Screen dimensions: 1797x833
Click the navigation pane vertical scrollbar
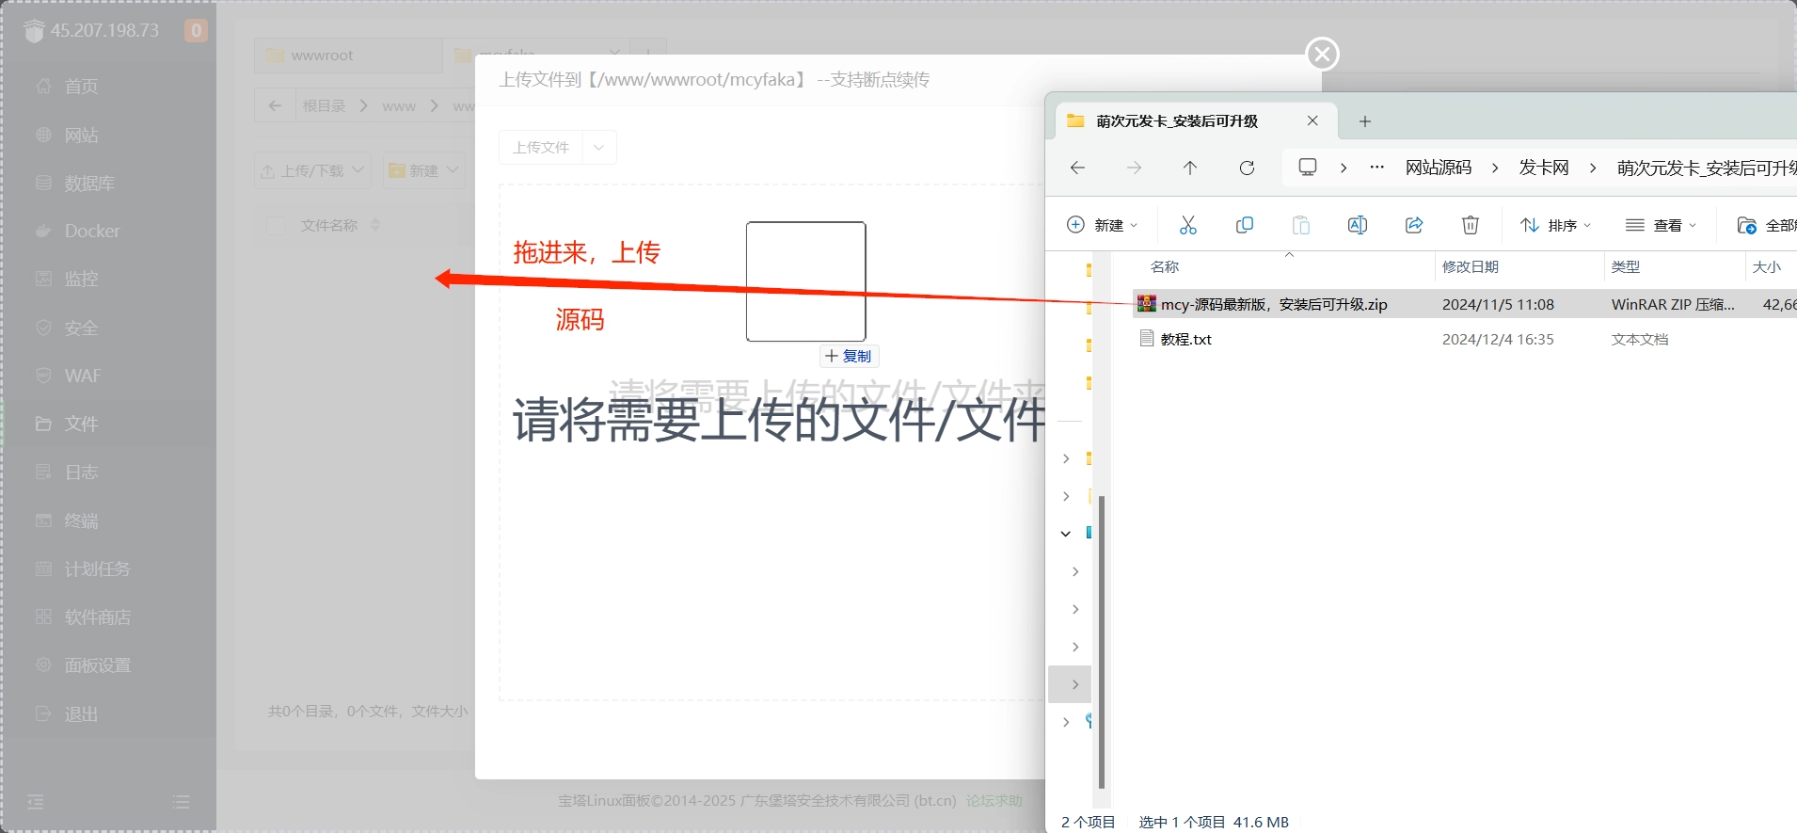pos(1101,642)
